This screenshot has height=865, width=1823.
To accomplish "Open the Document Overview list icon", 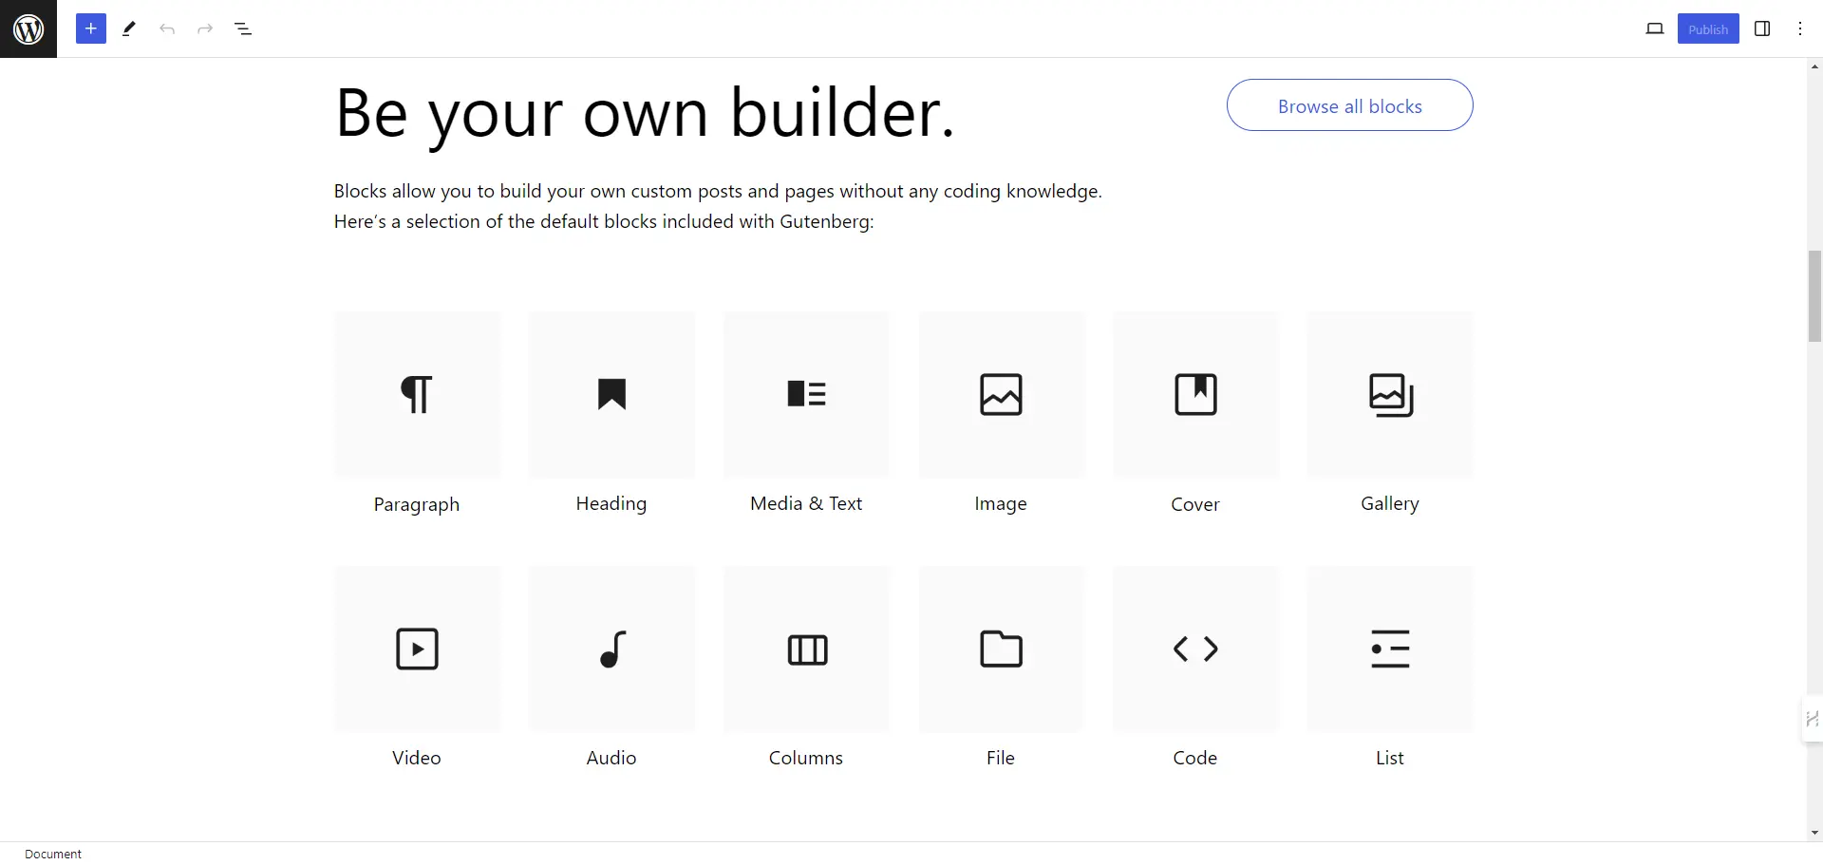I will tap(243, 28).
